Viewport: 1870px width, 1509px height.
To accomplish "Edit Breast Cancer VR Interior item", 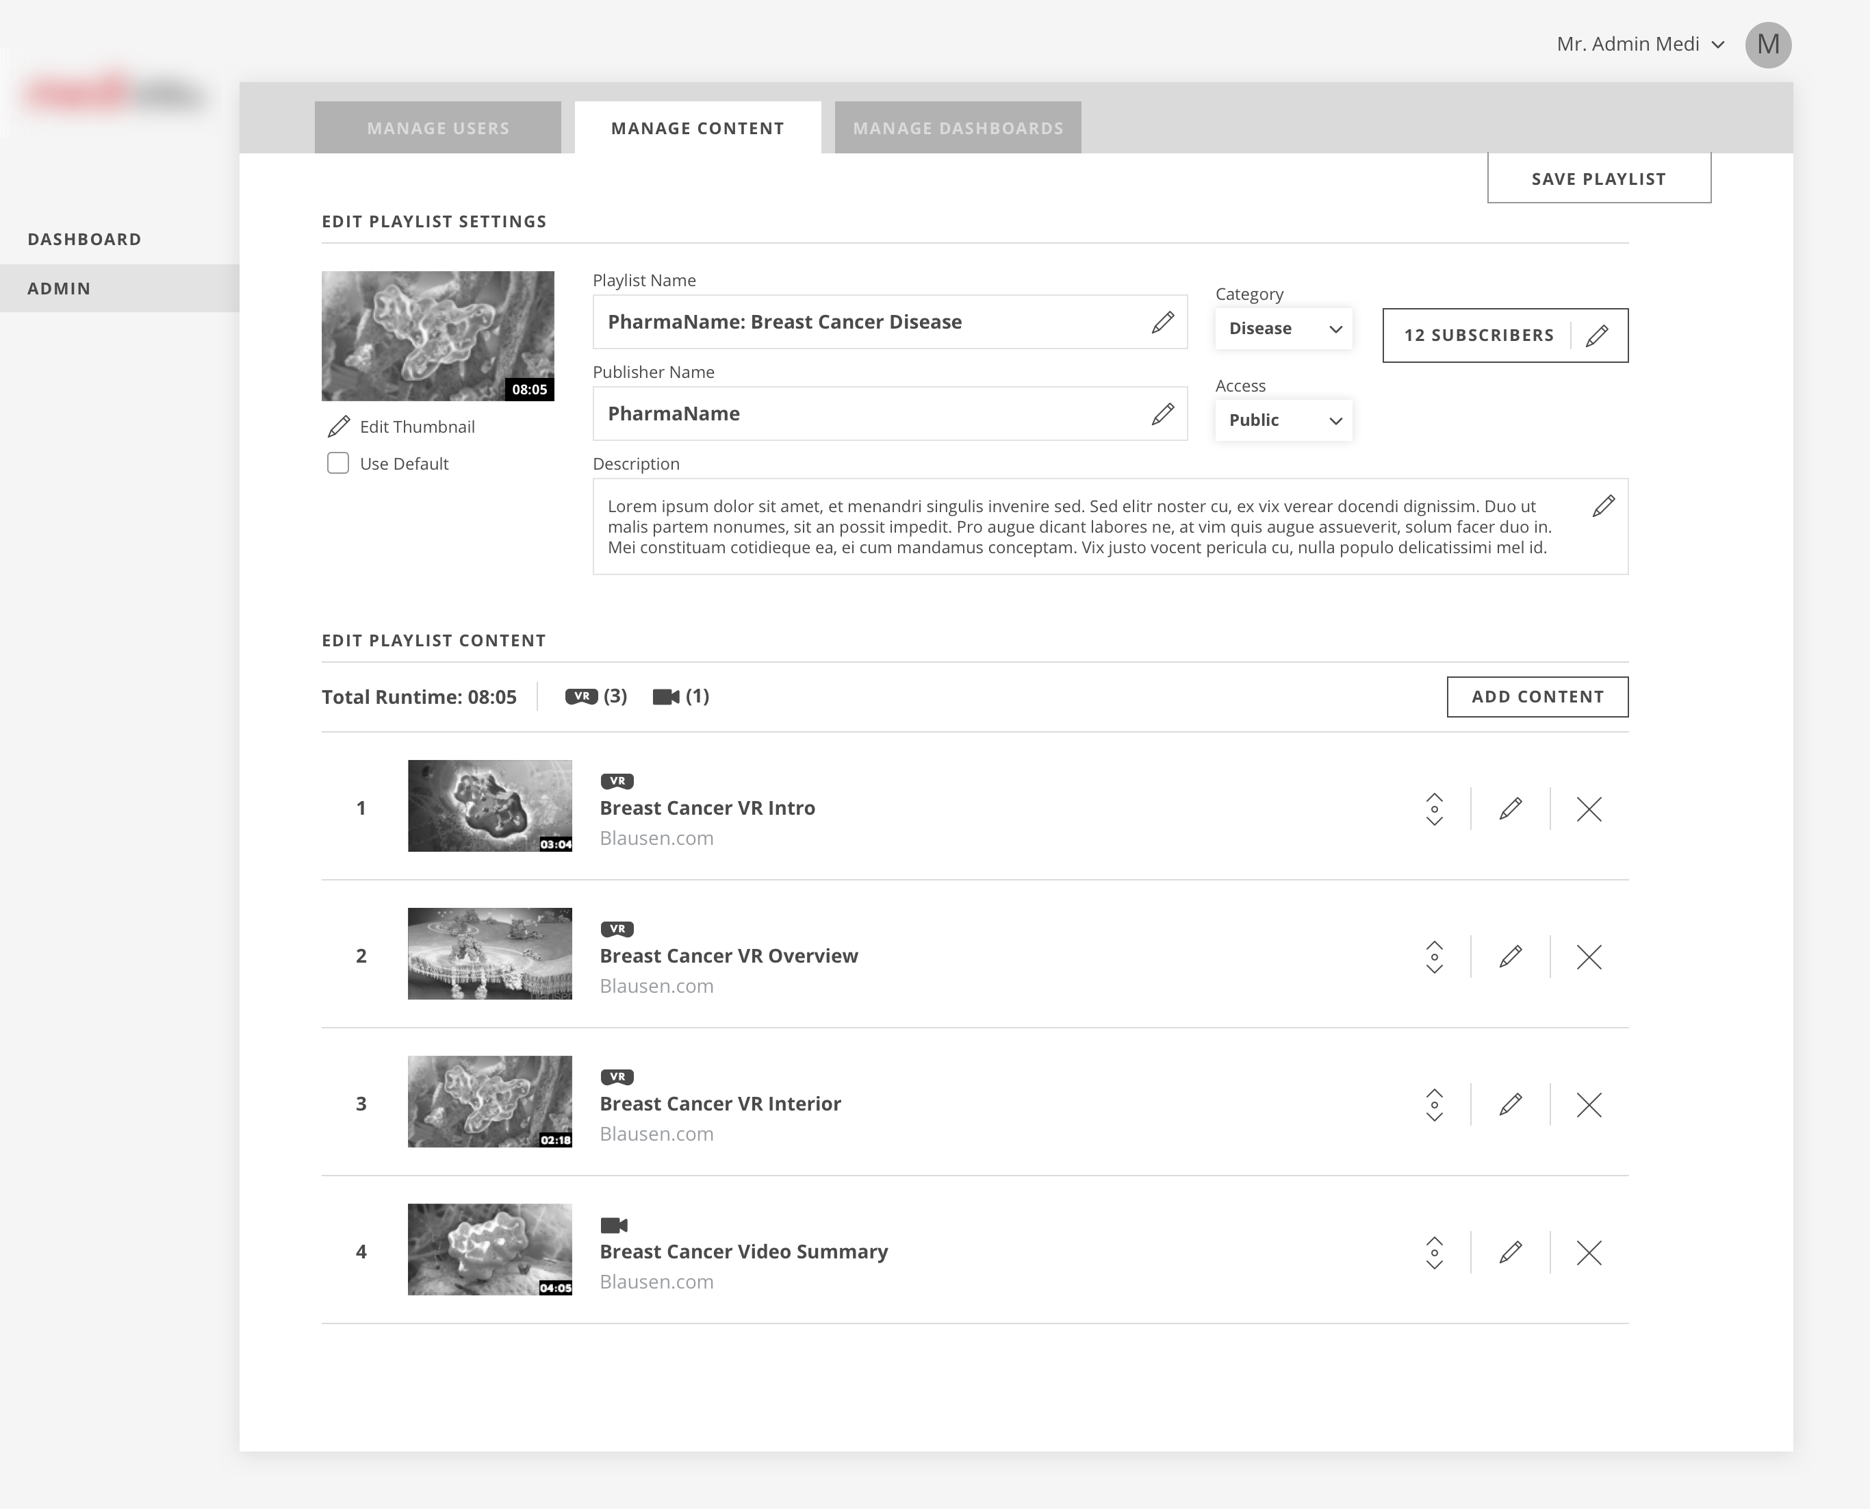I will [1510, 1105].
